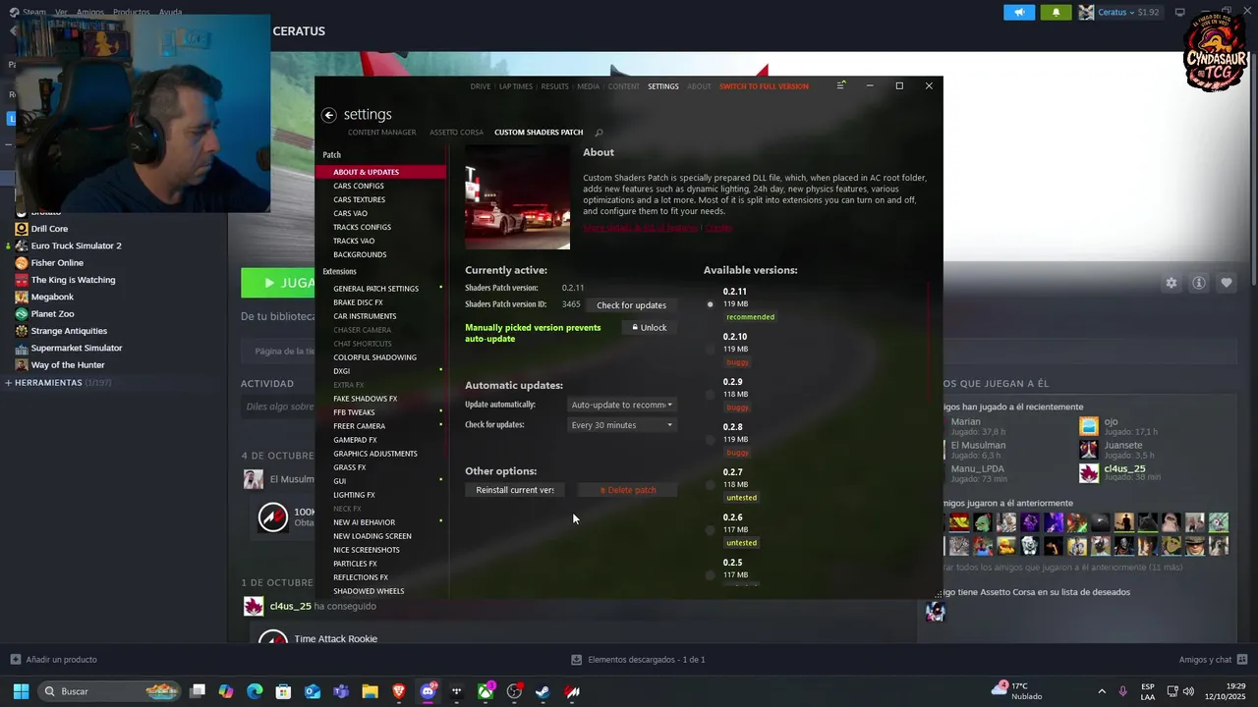Select patch version 0.2.6 radio button
Viewport: 1258px width, 707px height.
click(711, 530)
